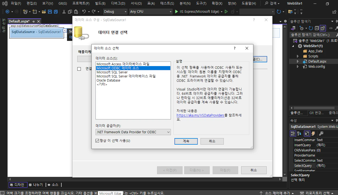Click the green Start IIS Express play icon
This screenshot has width=338, height=195.
pos(177,12)
